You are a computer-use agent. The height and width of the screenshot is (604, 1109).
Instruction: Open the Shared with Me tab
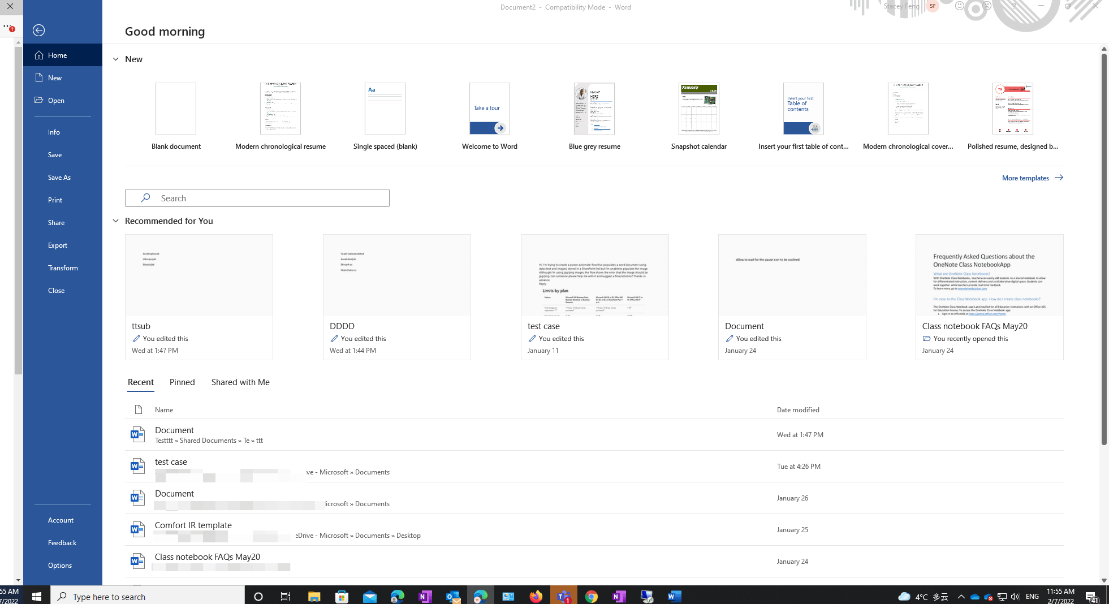(x=240, y=382)
